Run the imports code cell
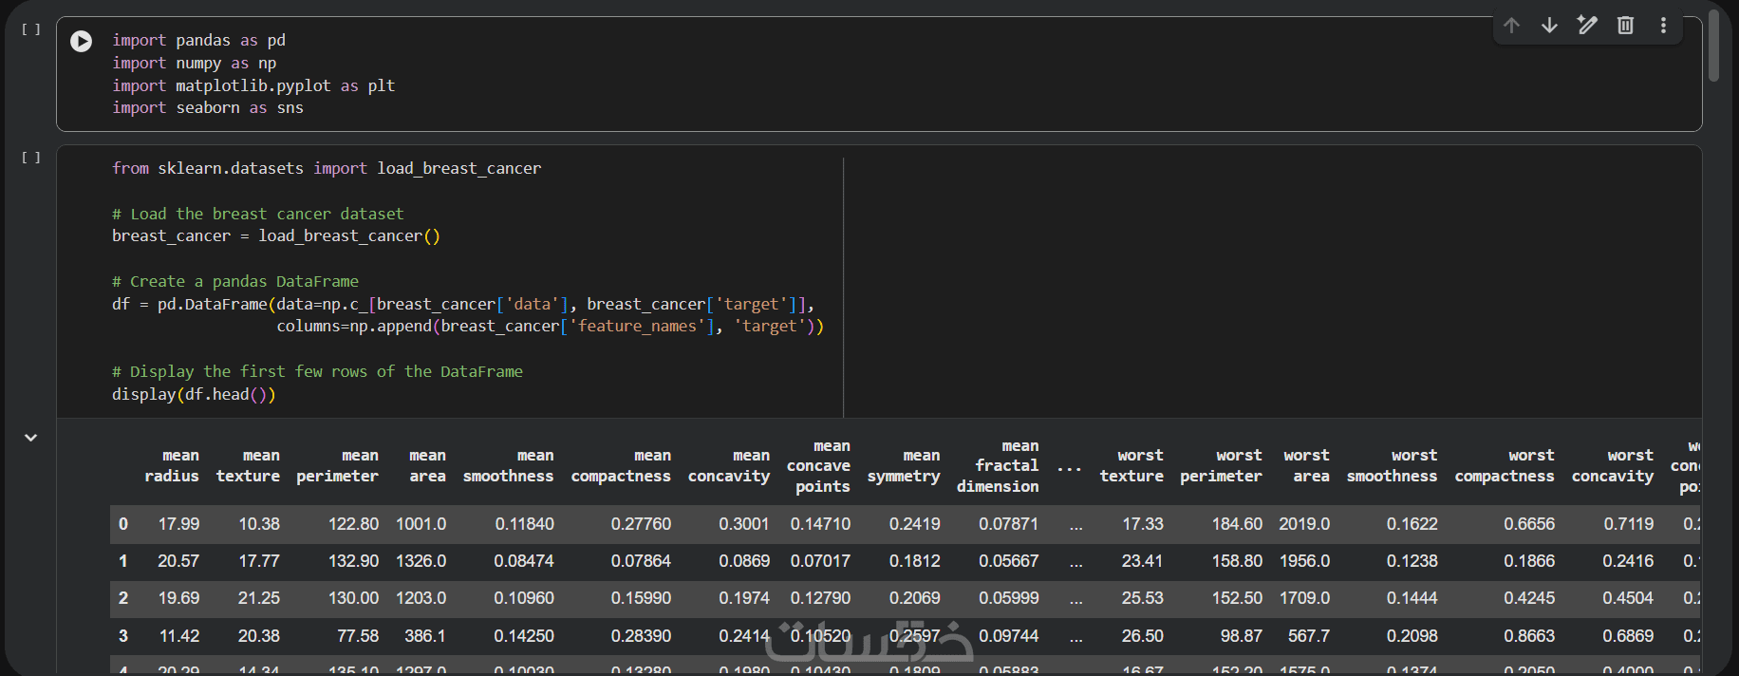Screen dimensions: 1739x676 click(x=82, y=41)
